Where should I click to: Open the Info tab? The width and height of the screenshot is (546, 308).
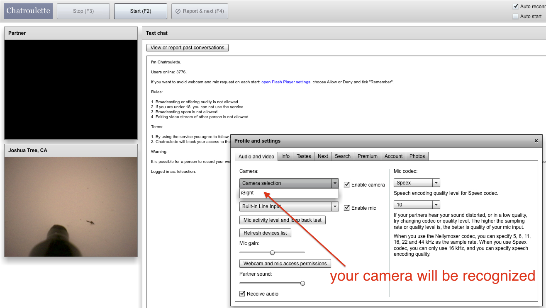pos(285,156)
